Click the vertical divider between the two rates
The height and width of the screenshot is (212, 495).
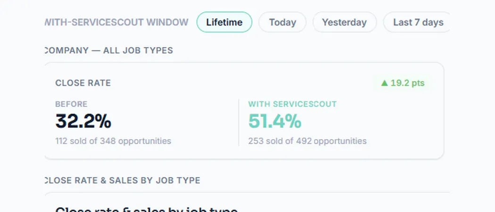pyautogui.click(x=239, y=122)
